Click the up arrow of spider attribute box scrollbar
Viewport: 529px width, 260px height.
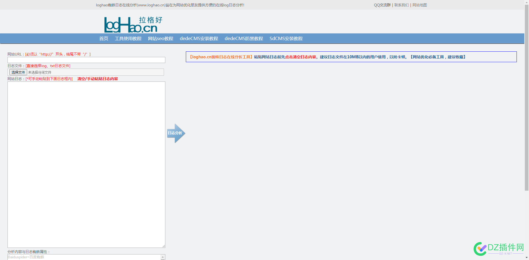point(163,257)
